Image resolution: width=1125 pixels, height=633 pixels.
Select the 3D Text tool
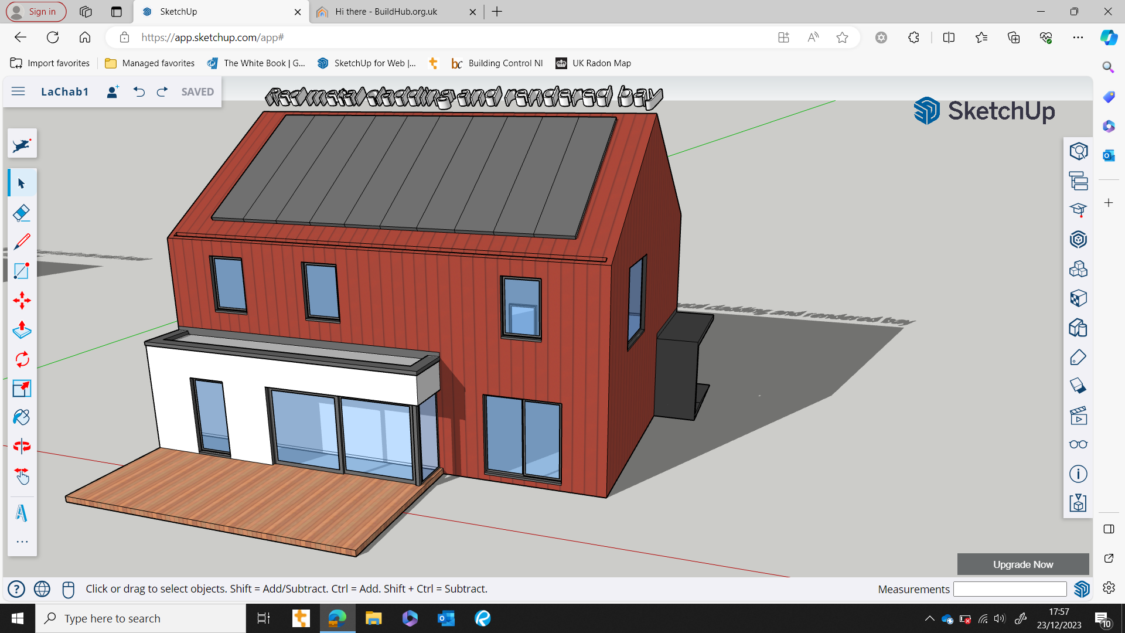point(22,513)
